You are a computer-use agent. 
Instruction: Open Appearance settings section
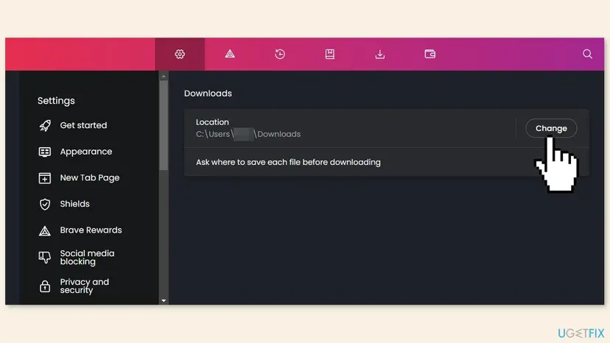[86, 152]
